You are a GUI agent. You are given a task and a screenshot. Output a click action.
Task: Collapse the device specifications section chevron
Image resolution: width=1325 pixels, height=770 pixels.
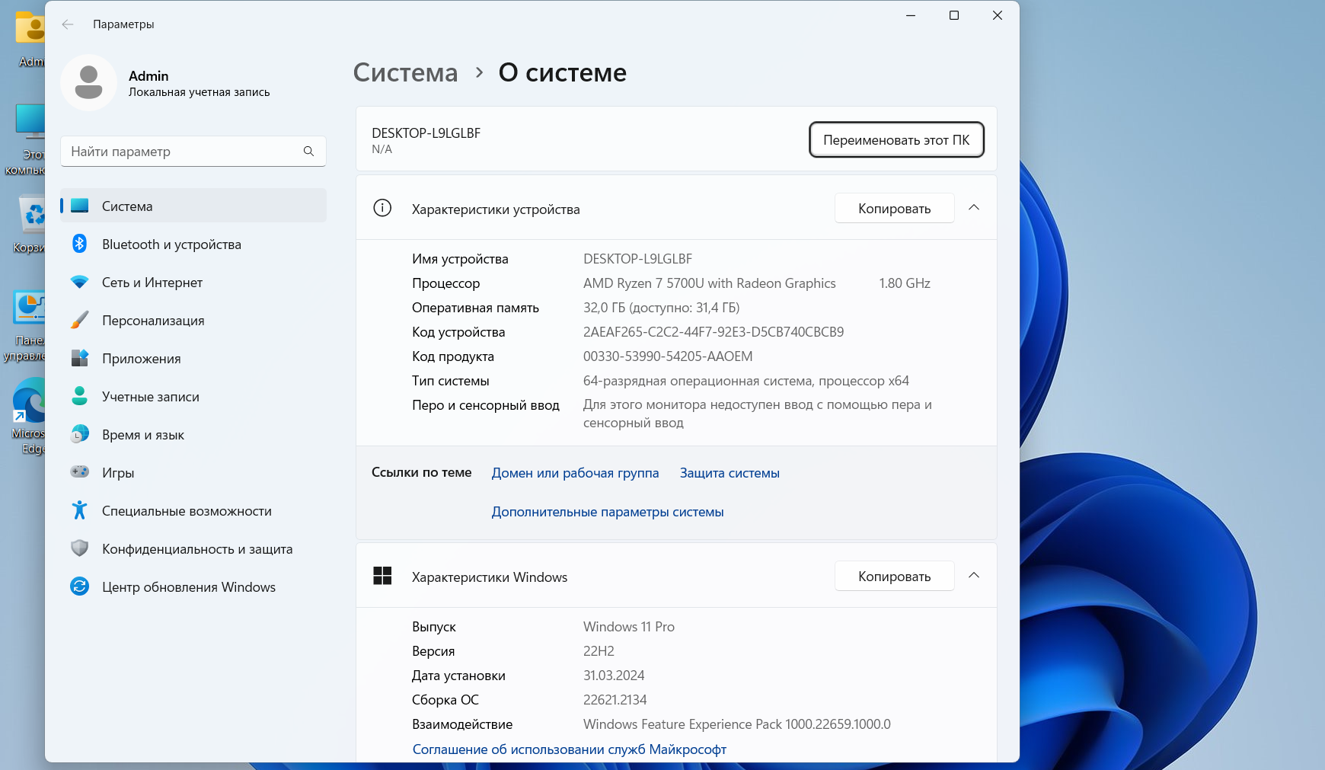click(973, 208)
